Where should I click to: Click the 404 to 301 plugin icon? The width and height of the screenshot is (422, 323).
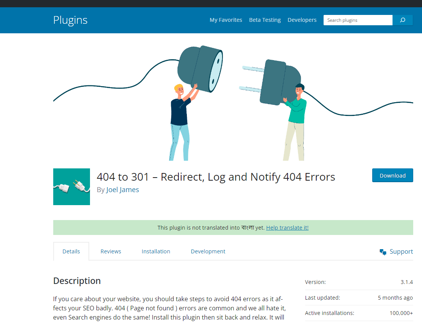pyautogui.click(x=72, y=187)
